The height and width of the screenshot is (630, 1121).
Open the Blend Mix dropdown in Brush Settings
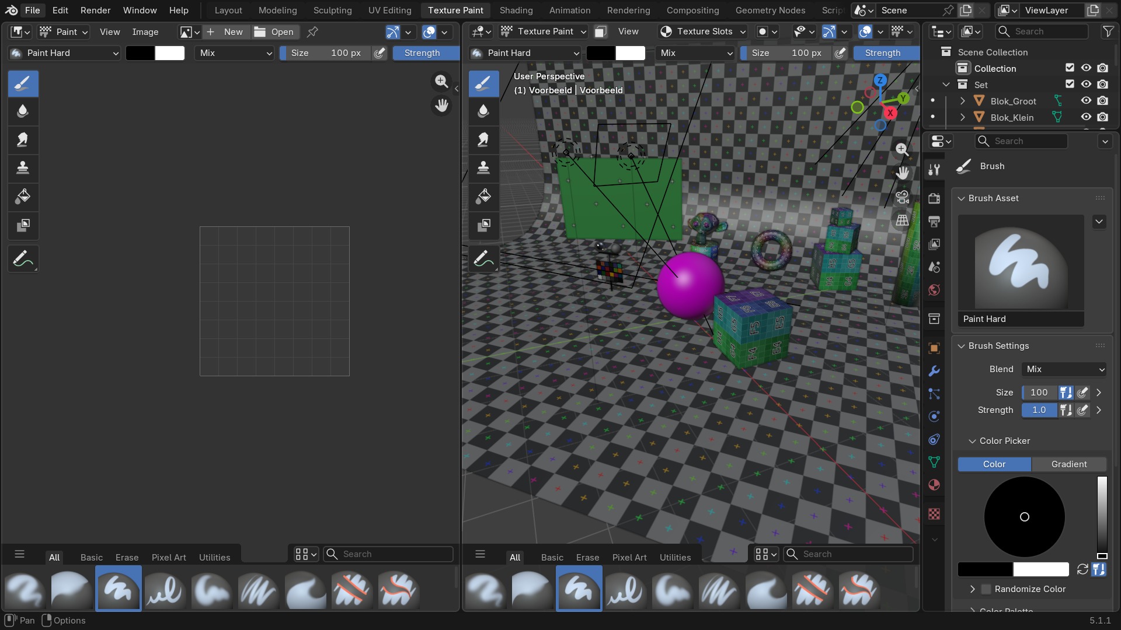point(1064,369)
